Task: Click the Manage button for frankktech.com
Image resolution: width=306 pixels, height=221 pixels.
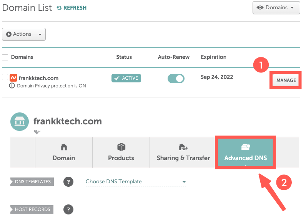Action: coord(286,80)
